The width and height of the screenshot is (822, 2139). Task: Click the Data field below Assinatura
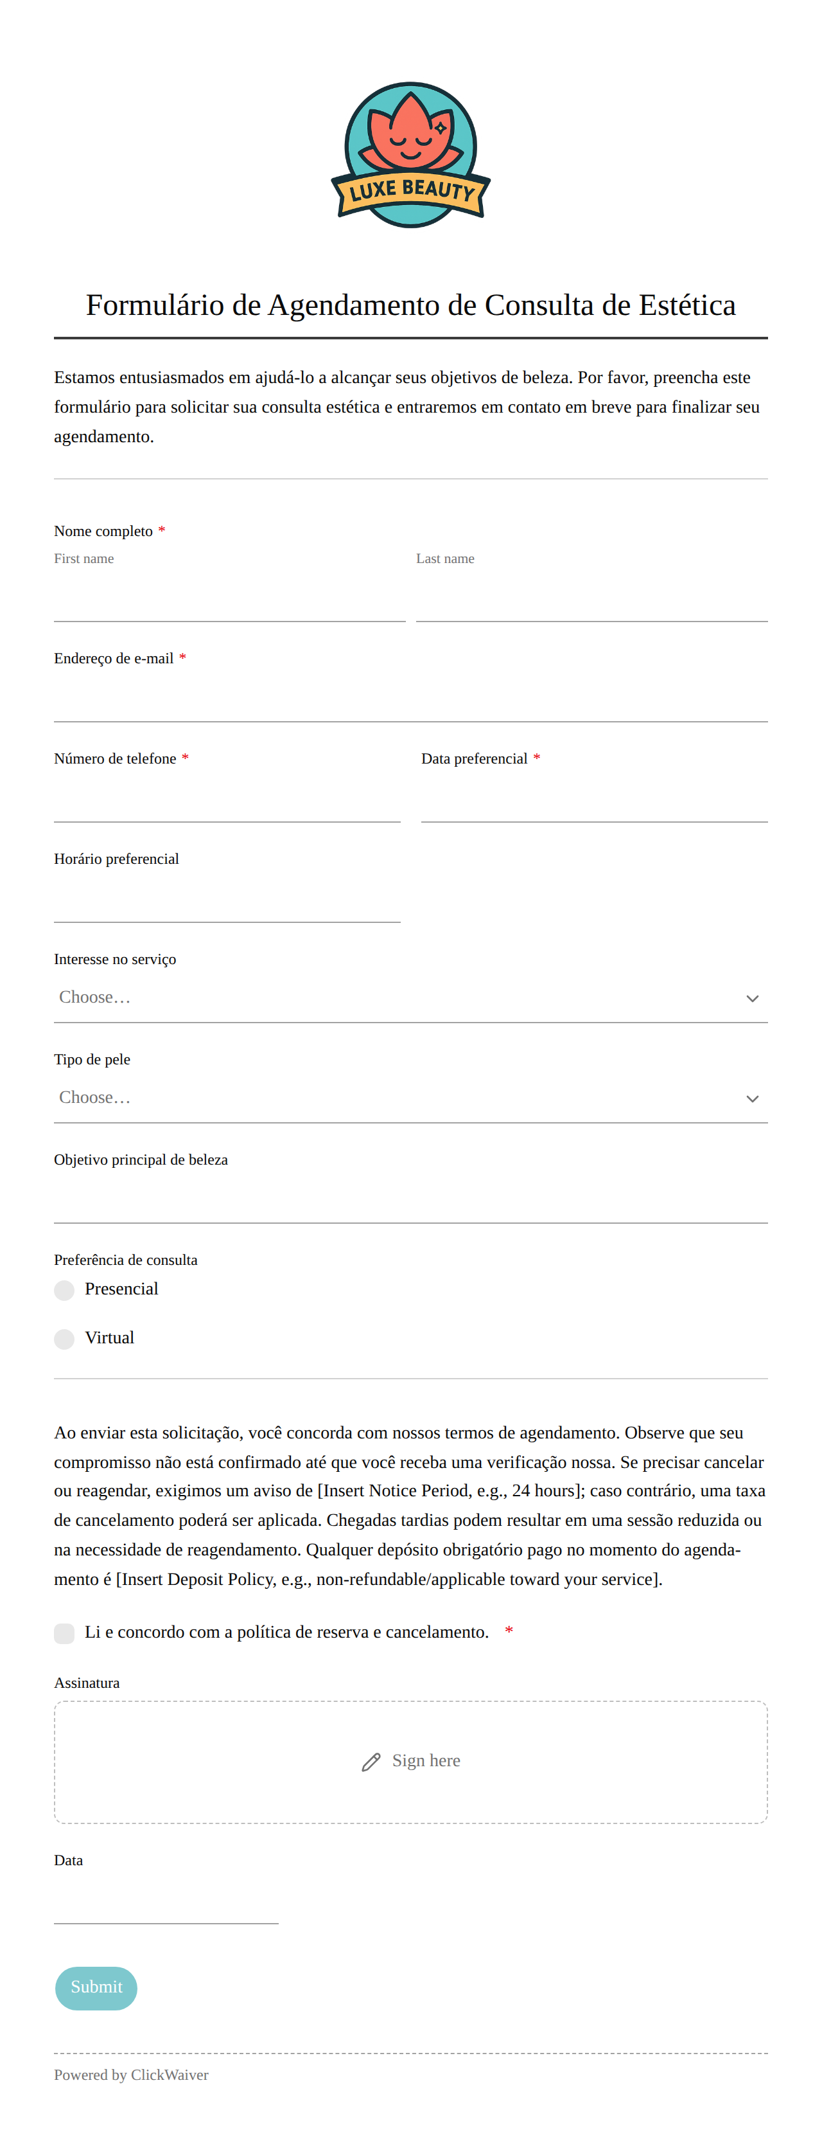point(166,1901)
